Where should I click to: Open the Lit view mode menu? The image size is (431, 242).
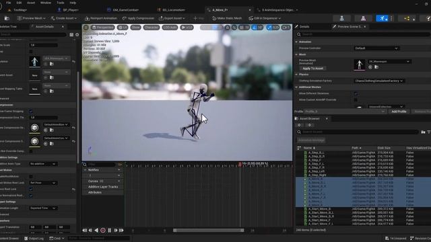click(x=123, y=28)
